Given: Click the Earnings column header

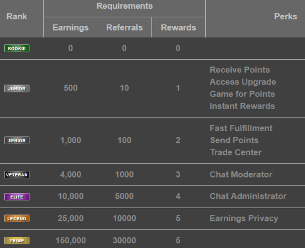Looking at the screenshot, I should [70, 28].
